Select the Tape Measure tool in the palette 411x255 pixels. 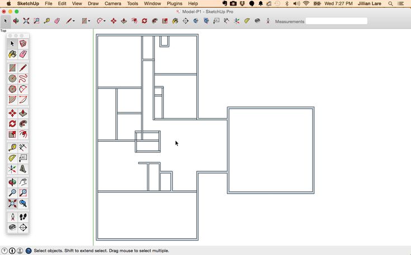coord(12,147)
